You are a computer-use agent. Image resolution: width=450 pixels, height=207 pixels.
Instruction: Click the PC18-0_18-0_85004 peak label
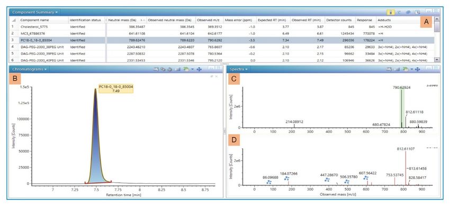click(116, 88)
